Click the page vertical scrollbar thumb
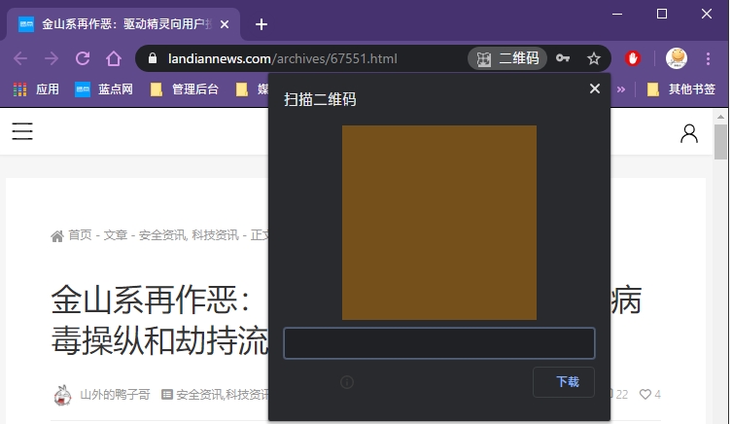732x424 pixels. [720, 142]
